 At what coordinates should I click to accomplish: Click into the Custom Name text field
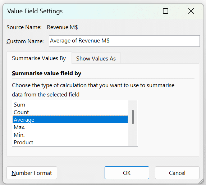tap(124, 41)
